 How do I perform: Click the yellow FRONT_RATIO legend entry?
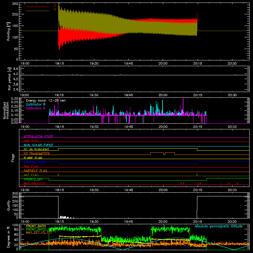point(36,226)
